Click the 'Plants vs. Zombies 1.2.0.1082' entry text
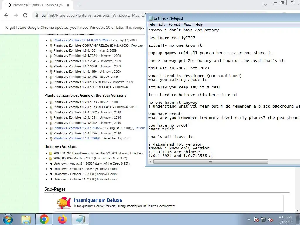Screen dimensions: 300x225 tap(75, 112)
